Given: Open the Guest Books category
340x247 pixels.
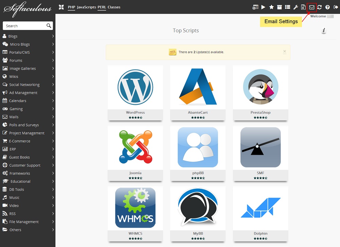Looking at the screenshot, I should (x=19, y=157).
